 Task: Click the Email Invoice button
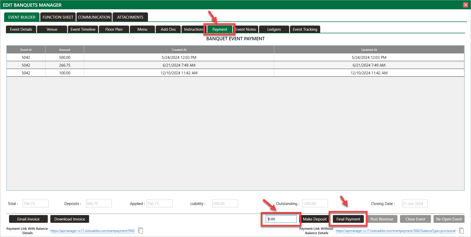(28, 219)
